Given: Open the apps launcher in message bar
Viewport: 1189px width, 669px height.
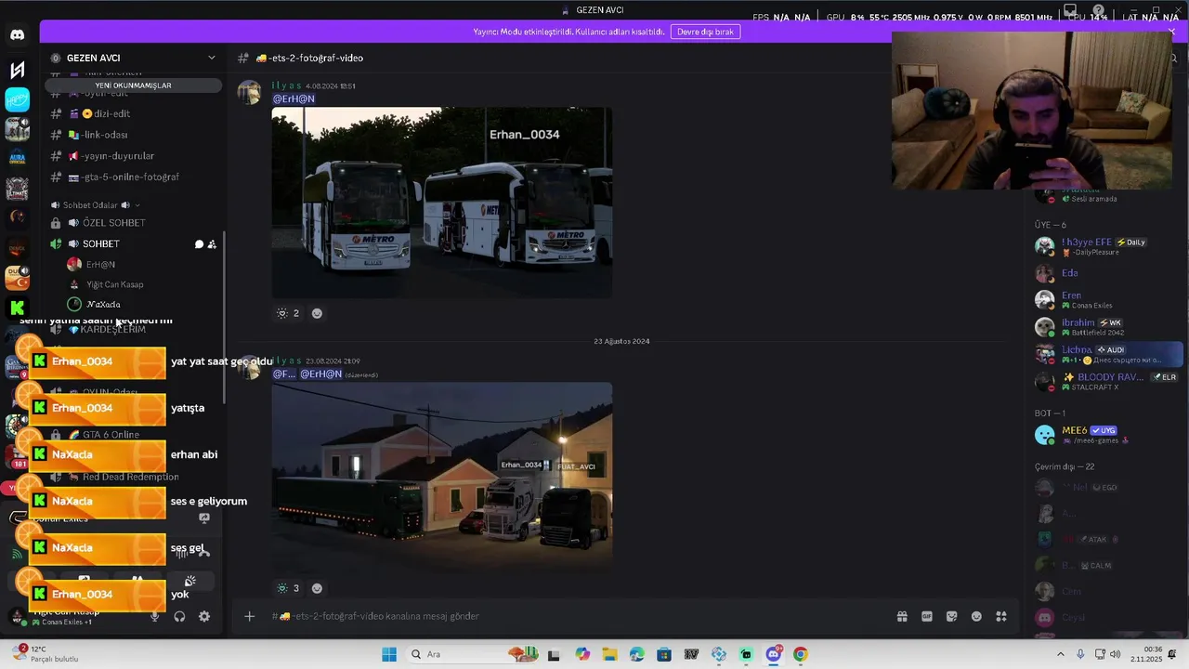Looking at the screenshot, I should click(1001, 616).
